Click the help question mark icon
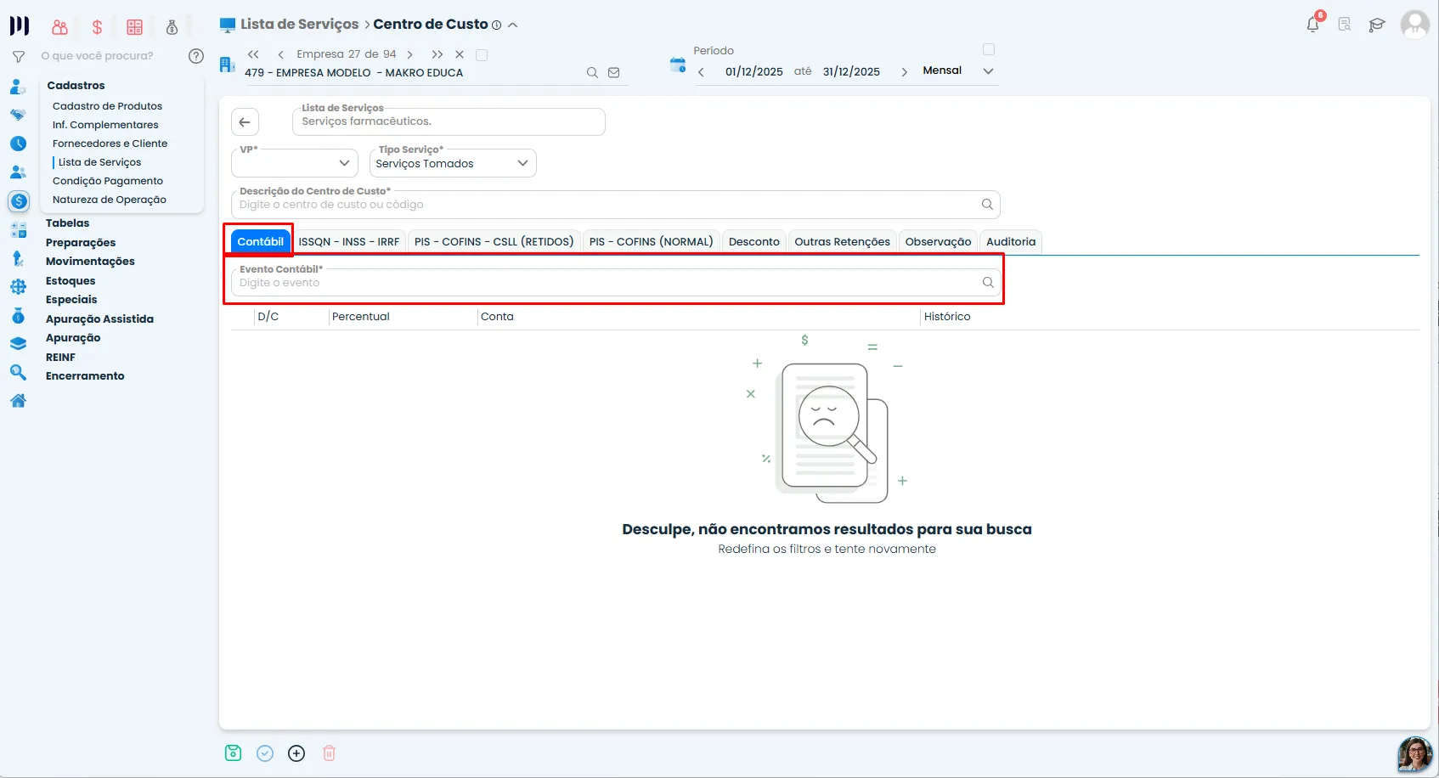This screenshot has width=1439, height=778. tap(196, 56)
